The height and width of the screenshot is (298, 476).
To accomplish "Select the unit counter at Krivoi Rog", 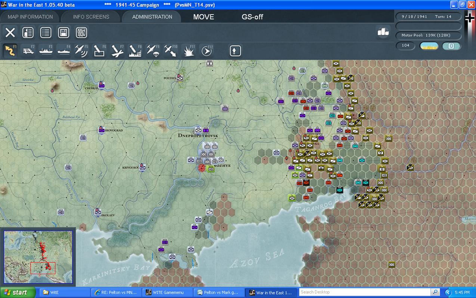I will (x=142, y=167).
